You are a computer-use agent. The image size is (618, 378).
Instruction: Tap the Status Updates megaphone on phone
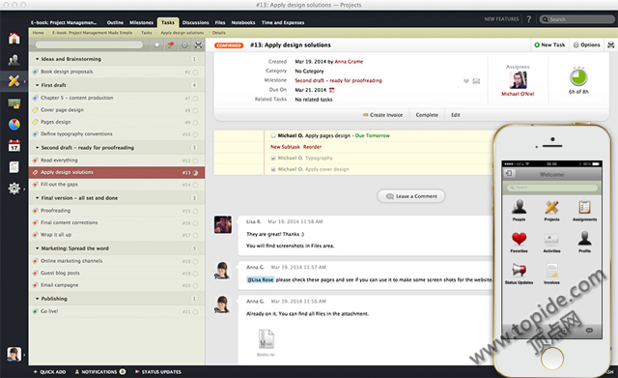pyautogui.click(x=520, y=271)
